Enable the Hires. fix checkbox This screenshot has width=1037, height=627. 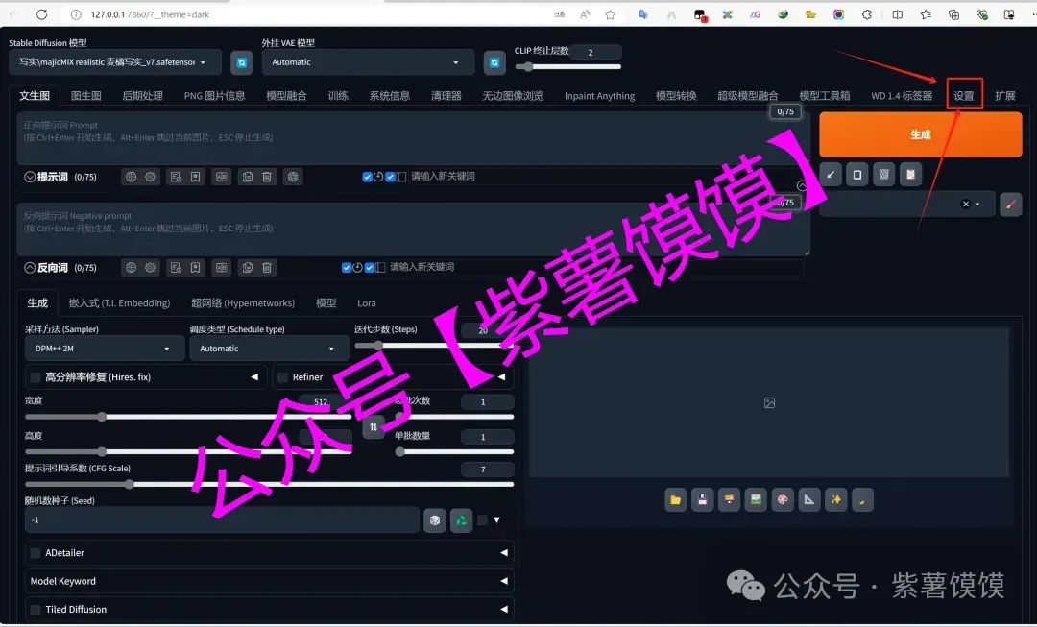coord(36,377)
